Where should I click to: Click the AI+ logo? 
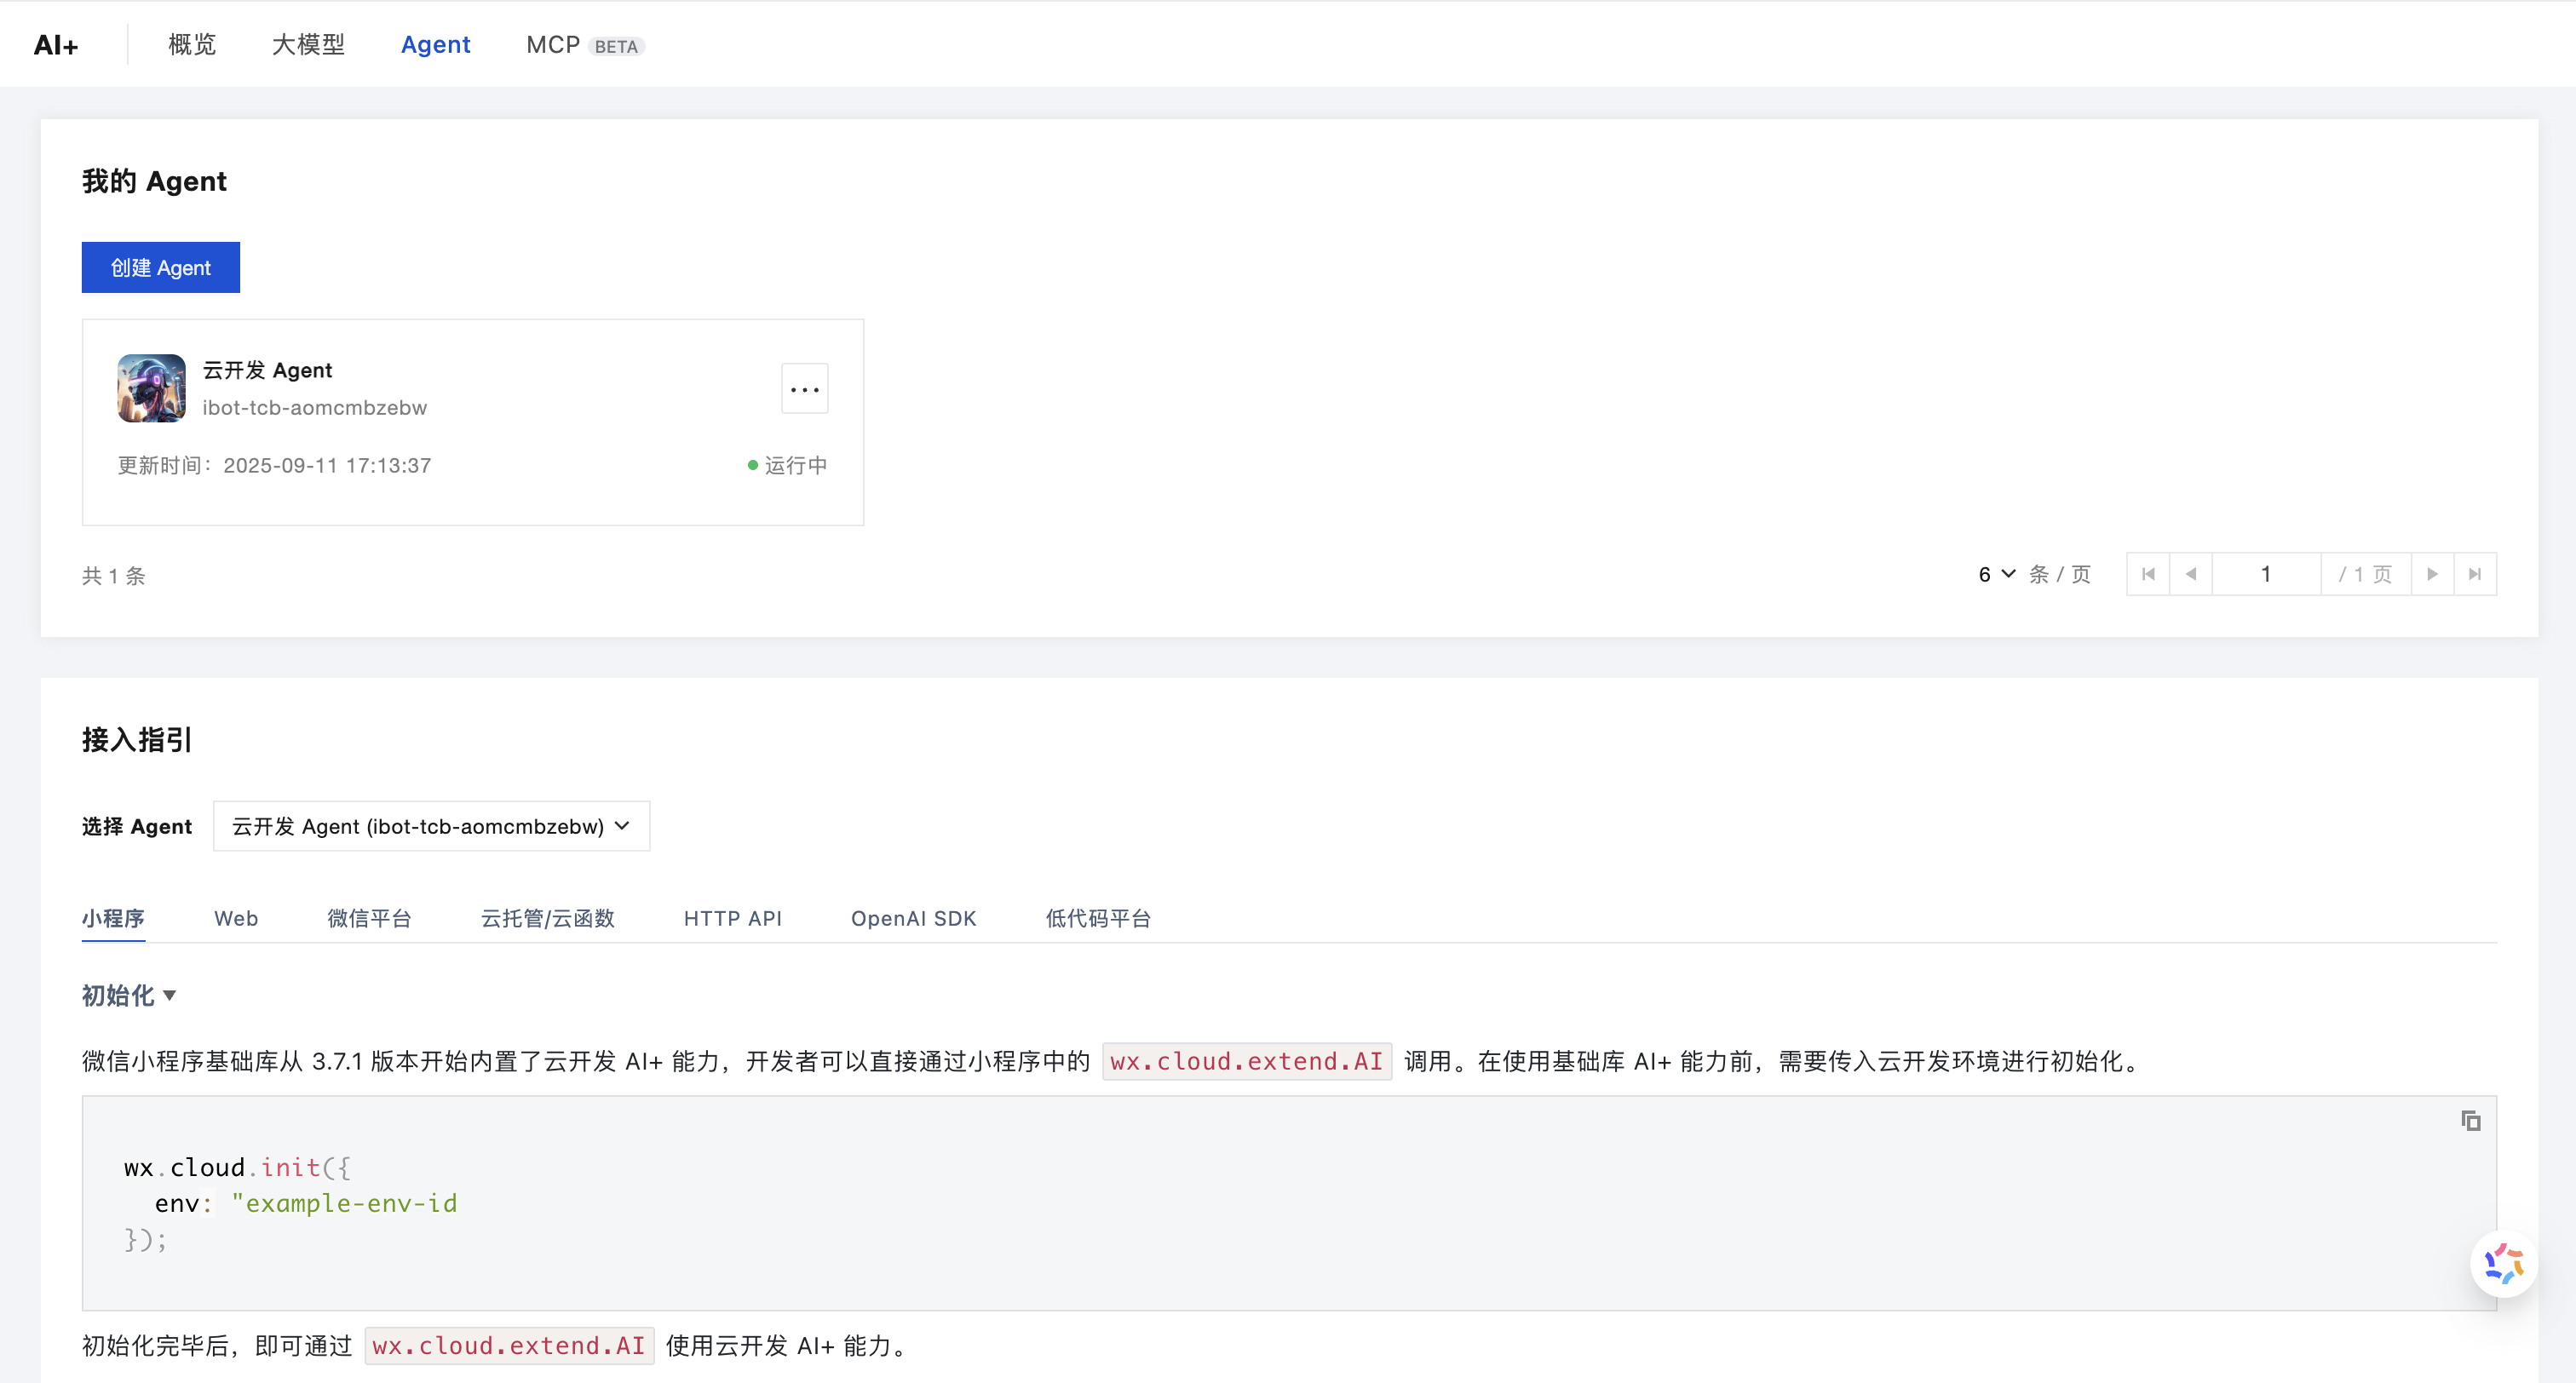(x=56, y=45)
